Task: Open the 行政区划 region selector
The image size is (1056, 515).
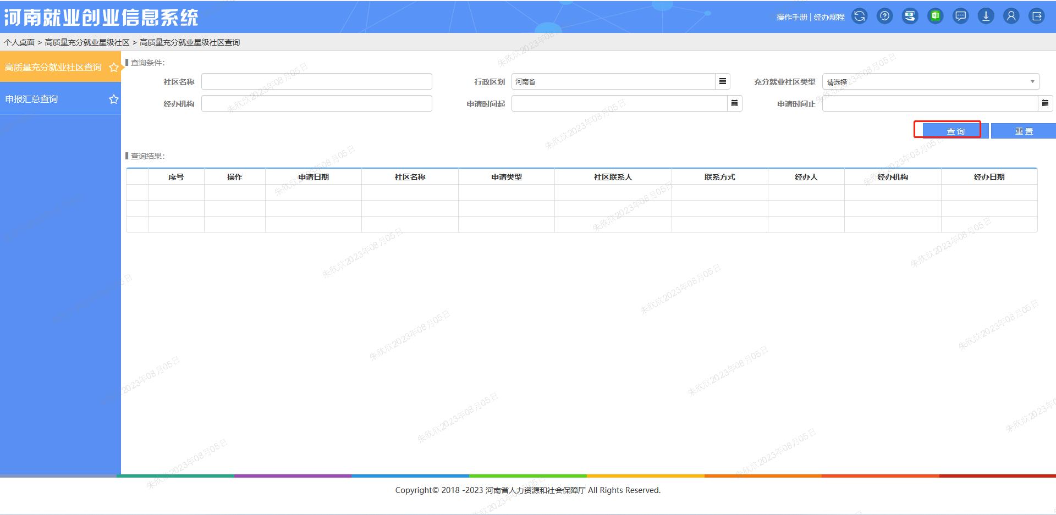Action: pos(722,81)
